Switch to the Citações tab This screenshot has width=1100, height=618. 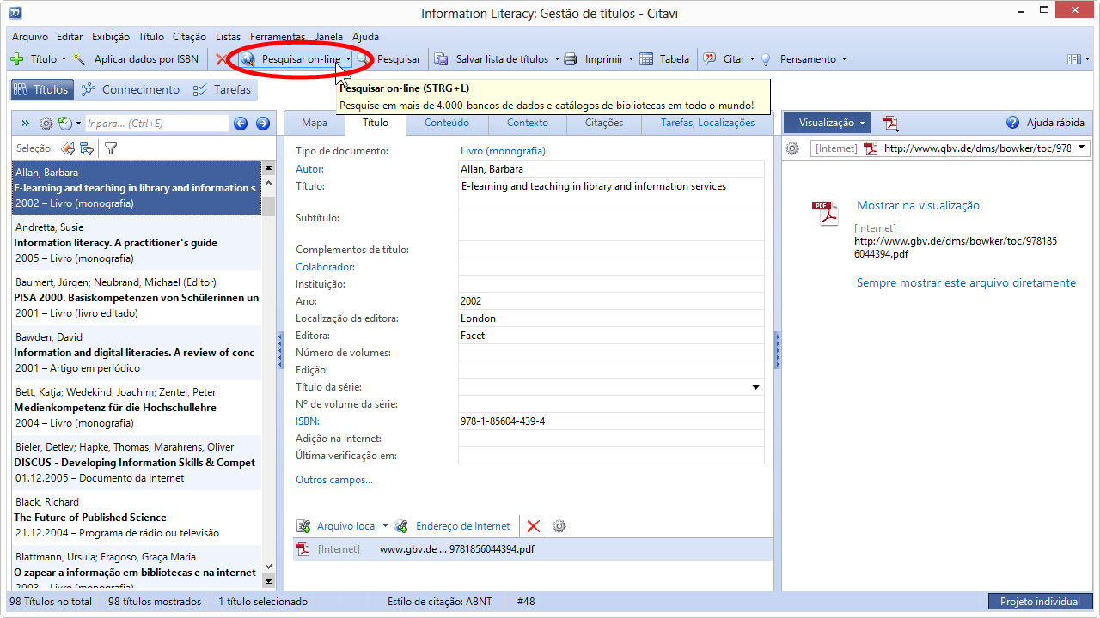click(x=604, y=123)
